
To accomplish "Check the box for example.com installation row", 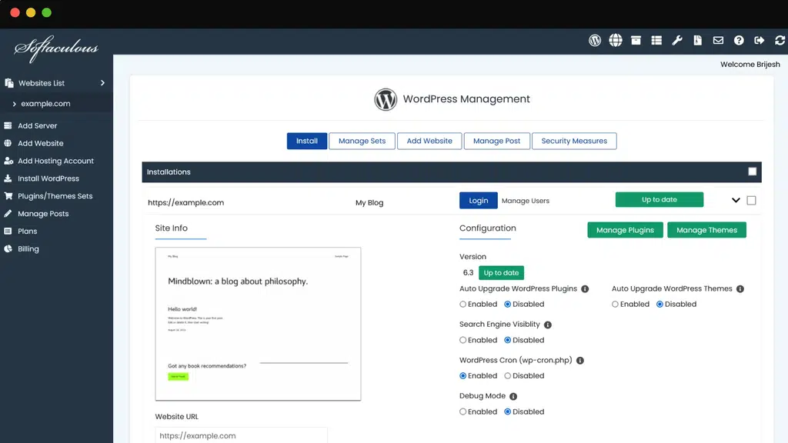I will tap(751, 201).
